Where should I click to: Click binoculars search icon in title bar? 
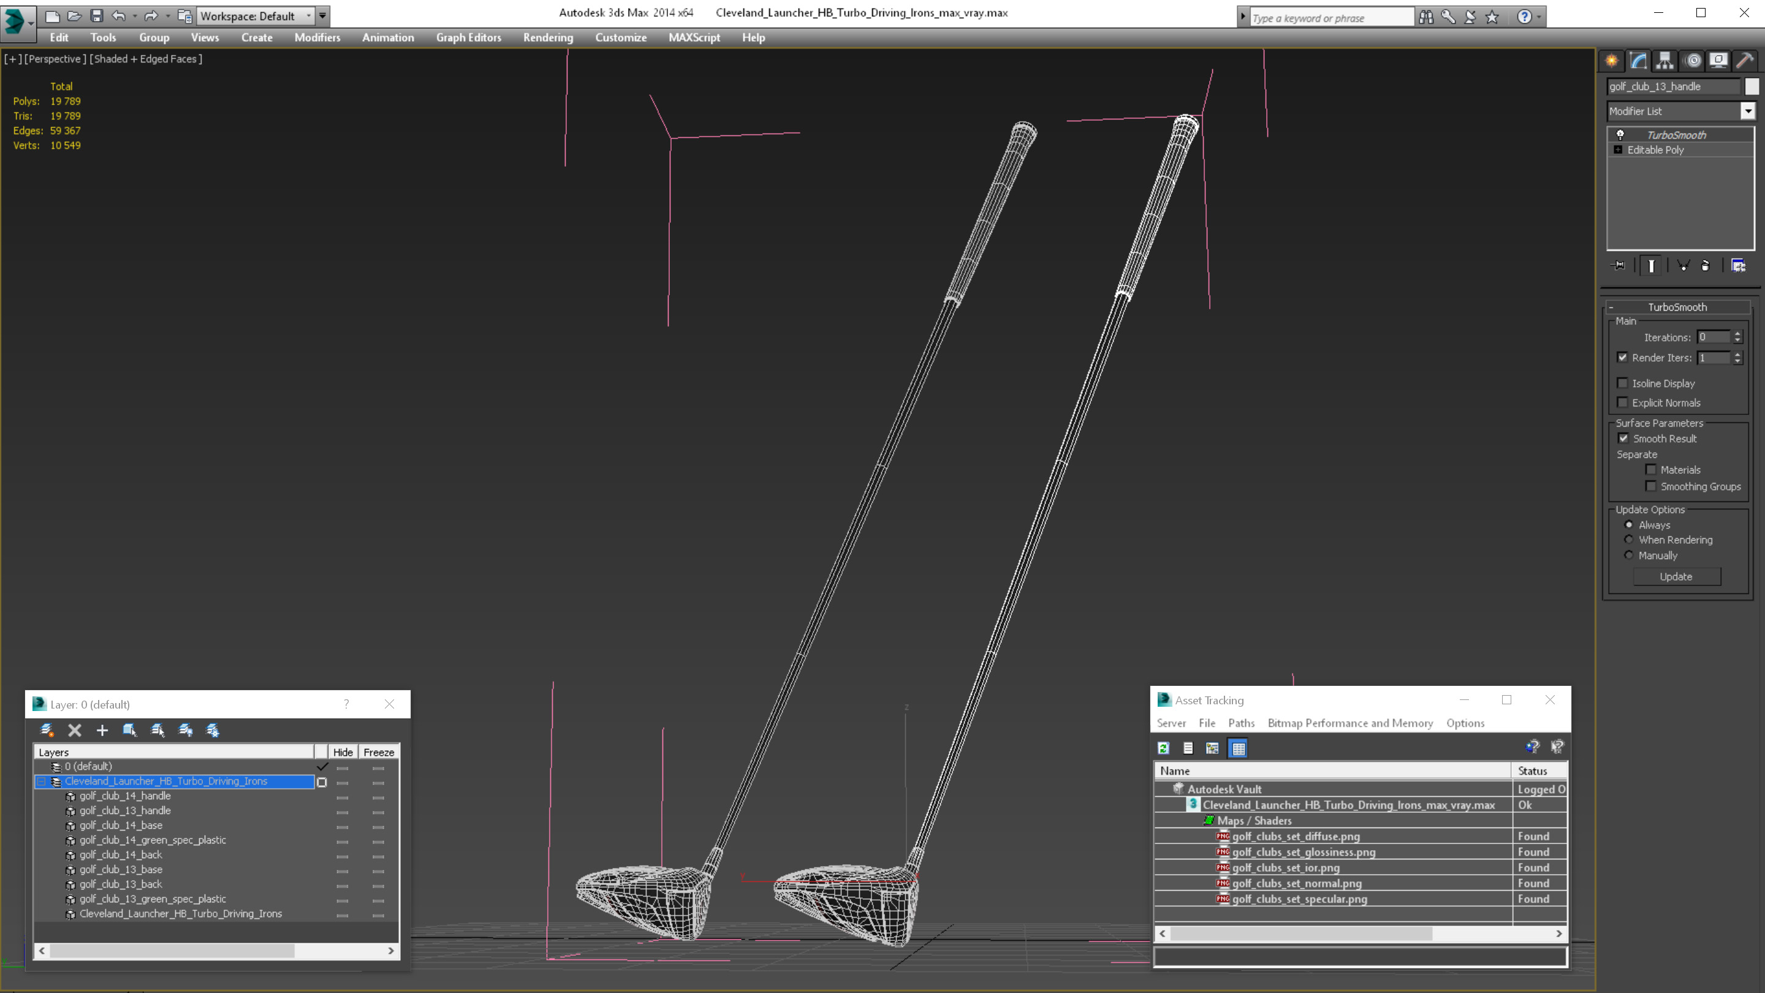coord(1426,17)
